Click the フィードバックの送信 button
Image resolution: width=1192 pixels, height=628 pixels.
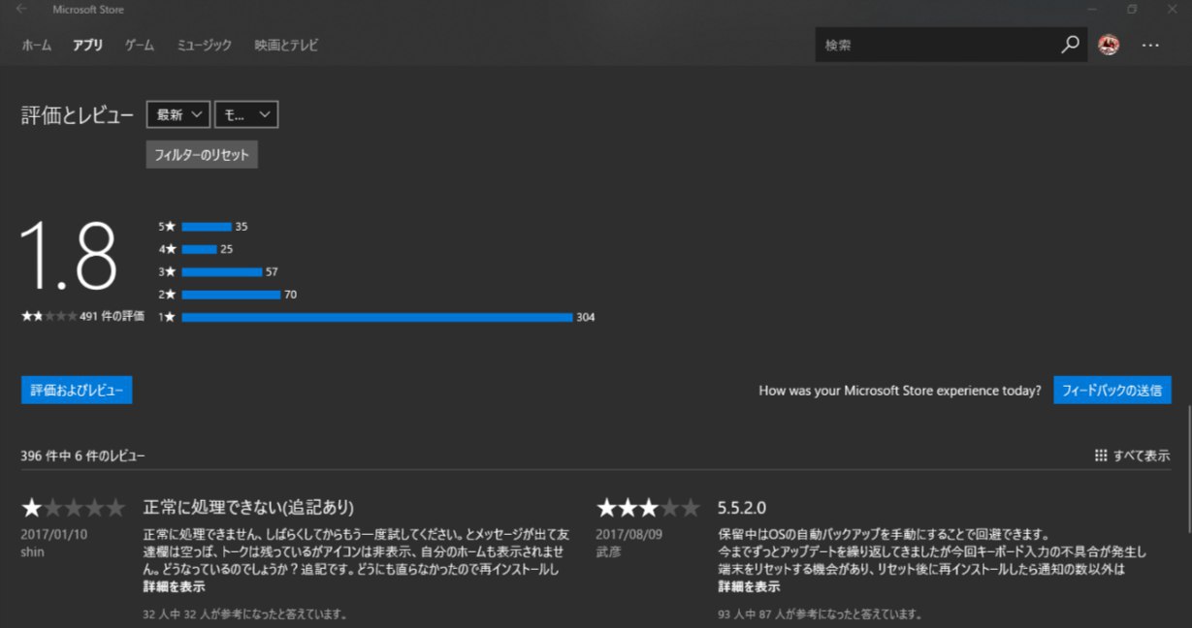point(1111,391)
